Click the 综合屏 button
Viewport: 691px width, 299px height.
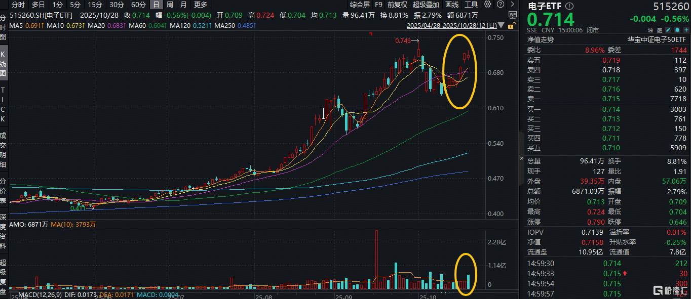click(x=360, y=5)
